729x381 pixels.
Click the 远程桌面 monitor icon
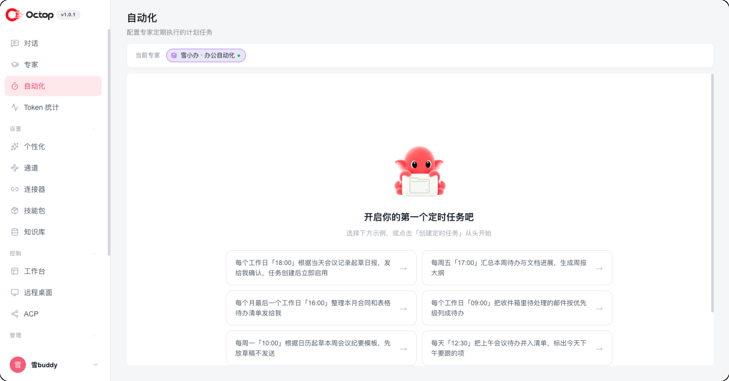pos(15,292)
